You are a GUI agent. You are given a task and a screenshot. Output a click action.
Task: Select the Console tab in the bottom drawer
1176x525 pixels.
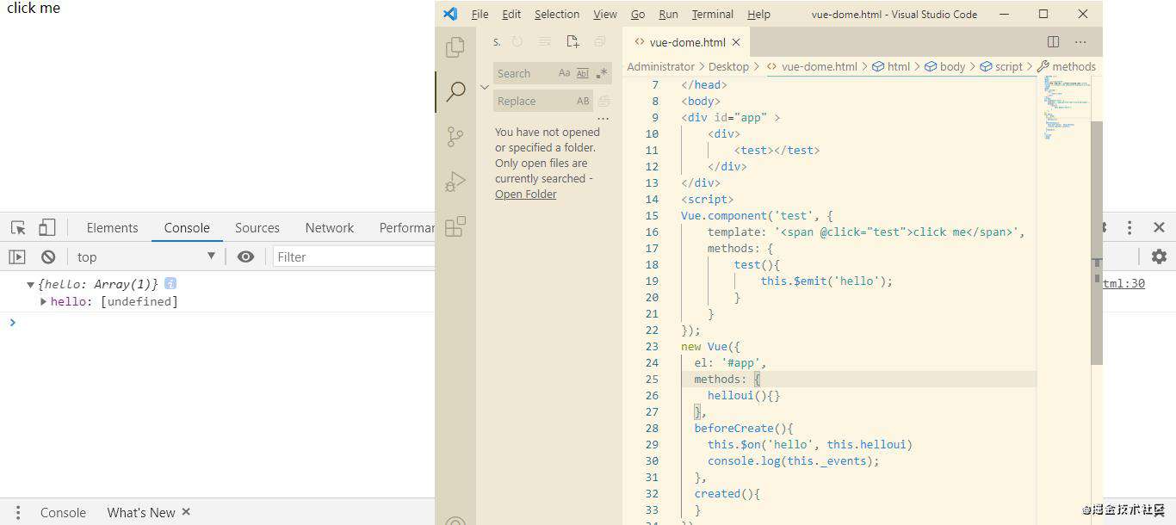tap(63, 512)
